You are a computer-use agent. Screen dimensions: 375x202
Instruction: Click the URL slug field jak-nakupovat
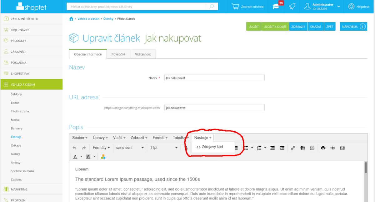point(214,108)
